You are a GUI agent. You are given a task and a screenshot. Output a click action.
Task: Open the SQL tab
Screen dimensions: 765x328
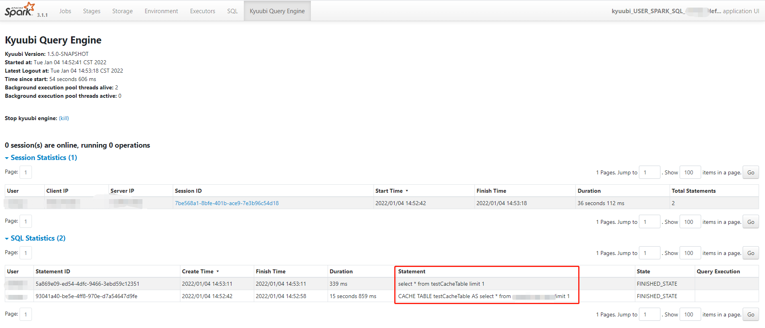232,11
